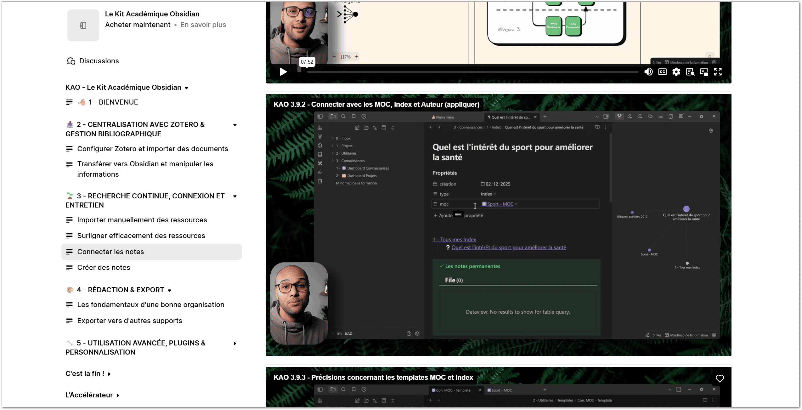
Task: Collapse section 2 Centralisation avec Zotero arrow
Action: (235, 125)
